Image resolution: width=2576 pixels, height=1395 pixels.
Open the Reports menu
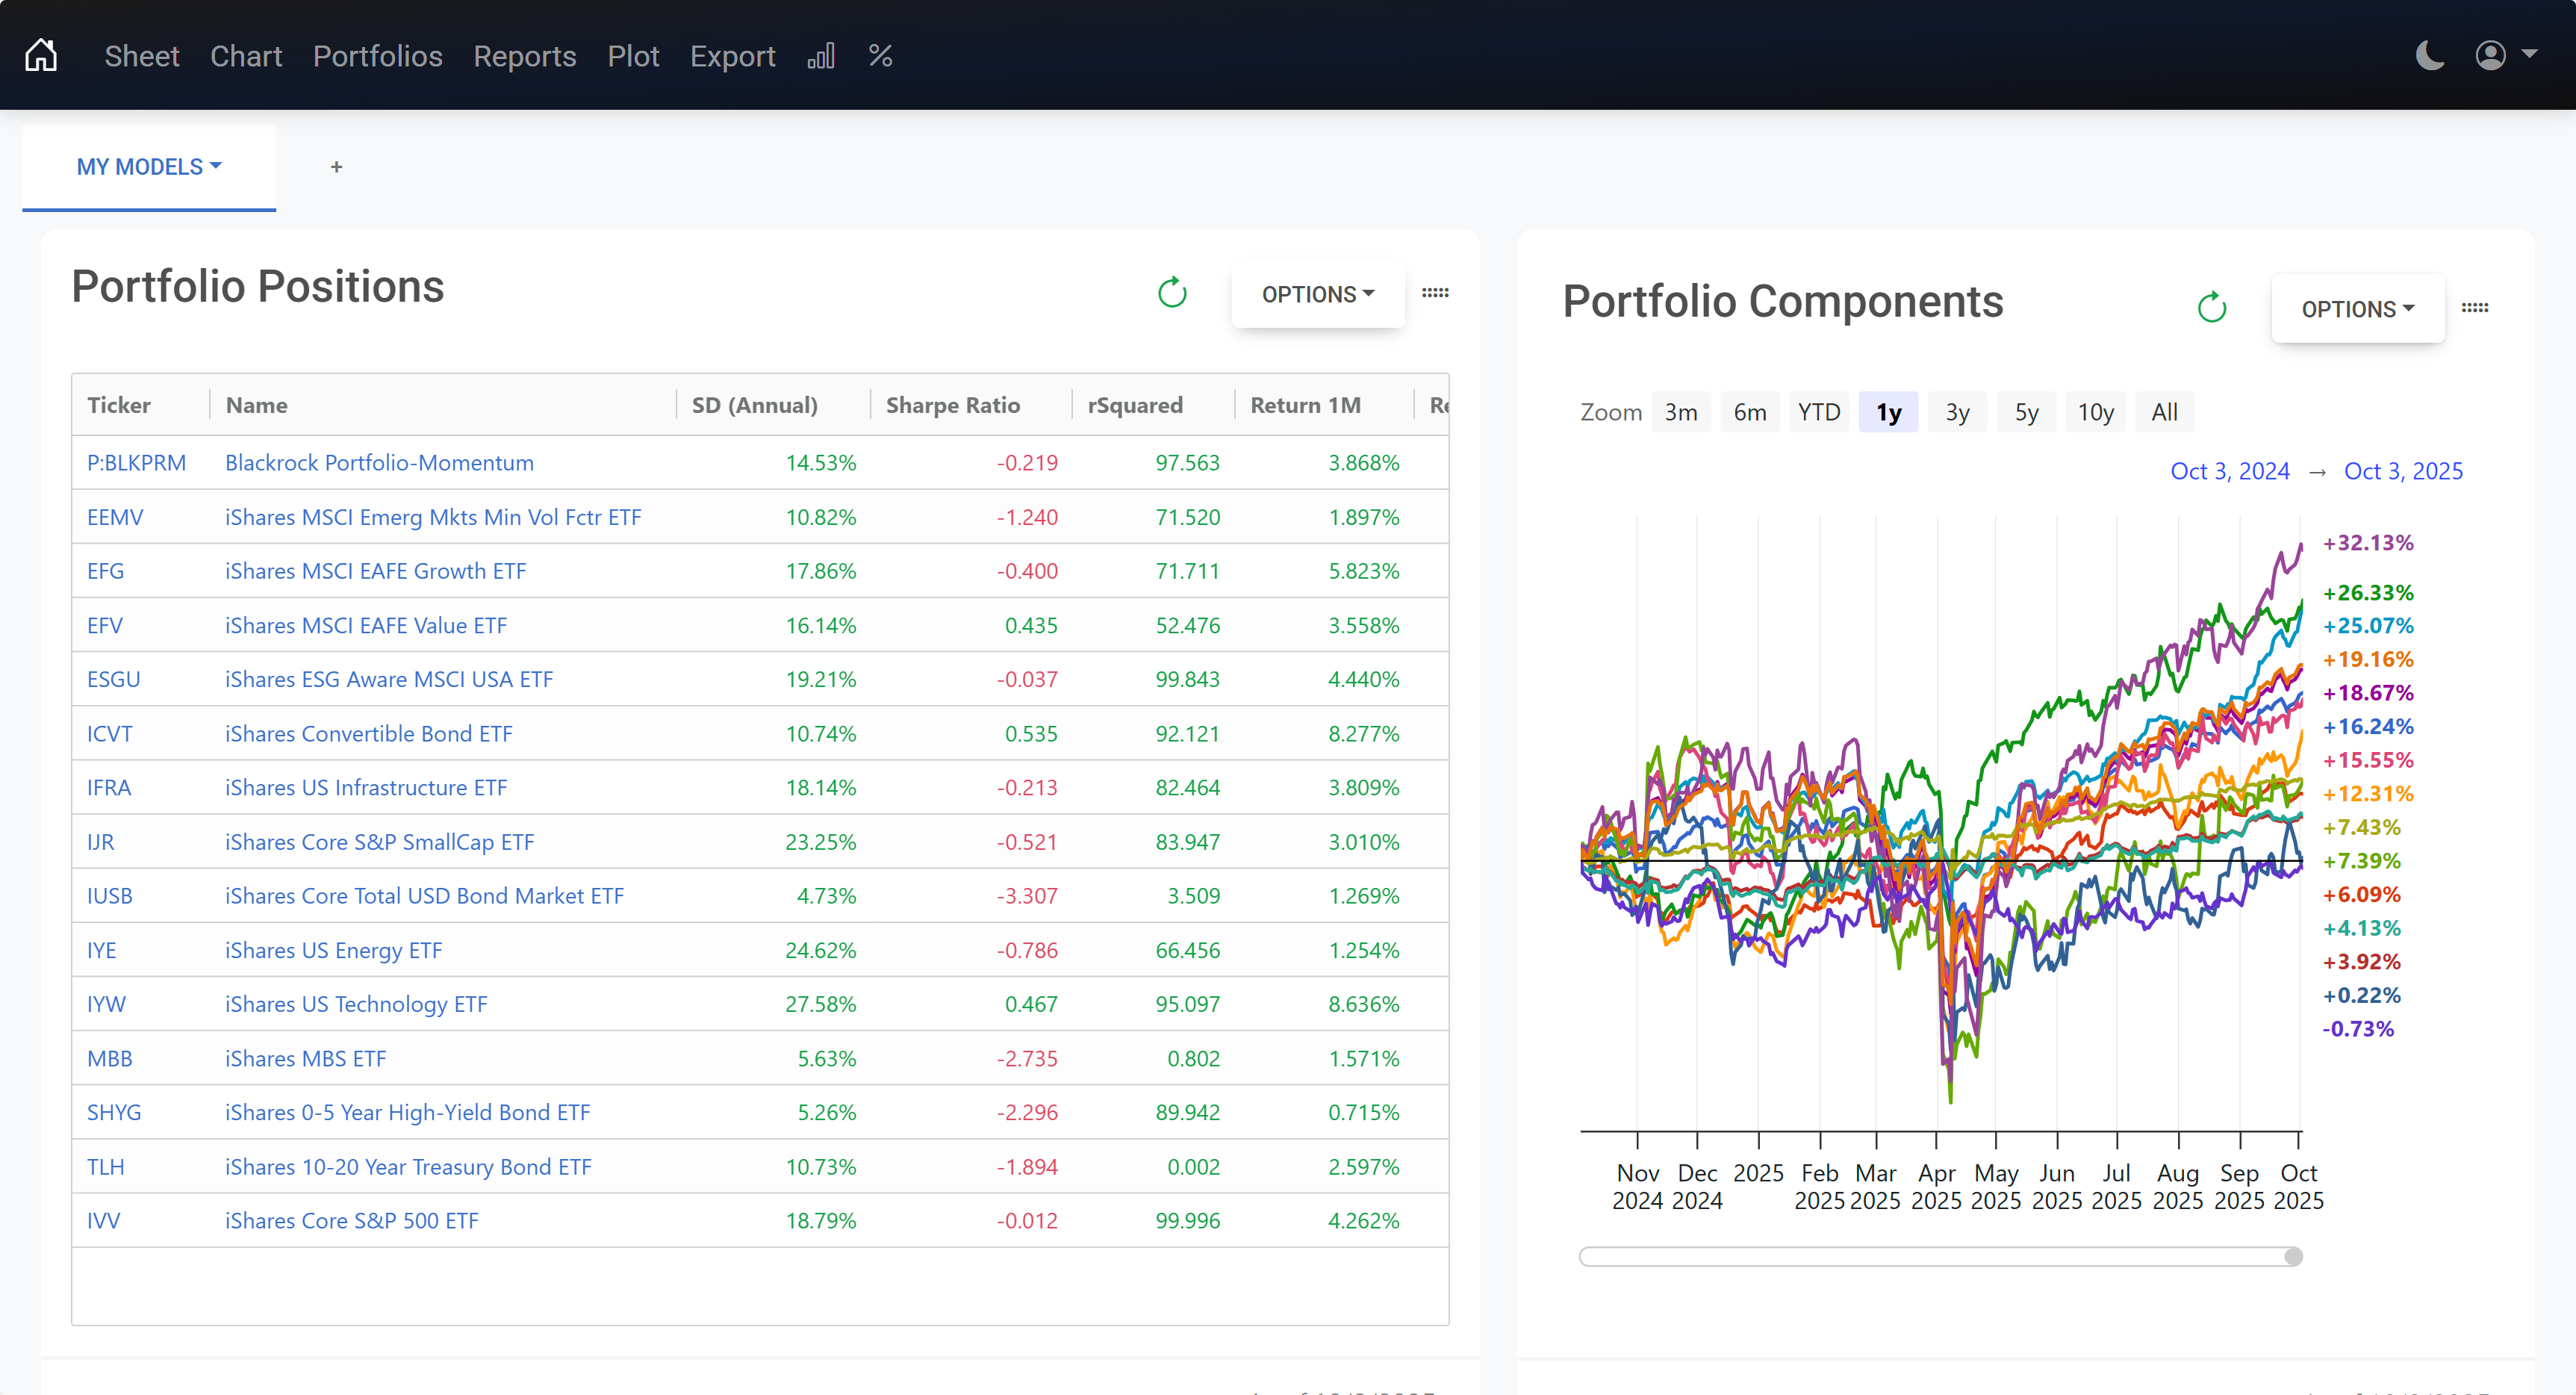click(524, 57)
